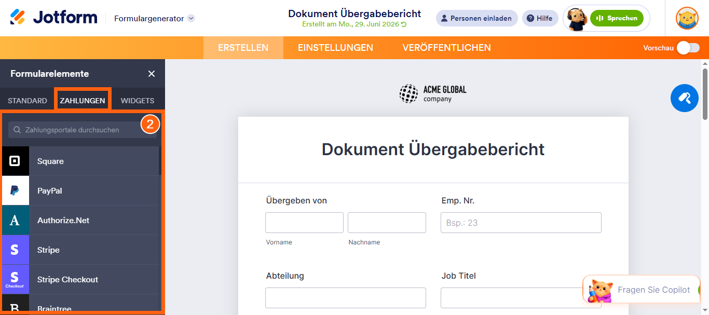Click the Emp. Nr. input field
The image size is (709, 315).
point(521,223)
